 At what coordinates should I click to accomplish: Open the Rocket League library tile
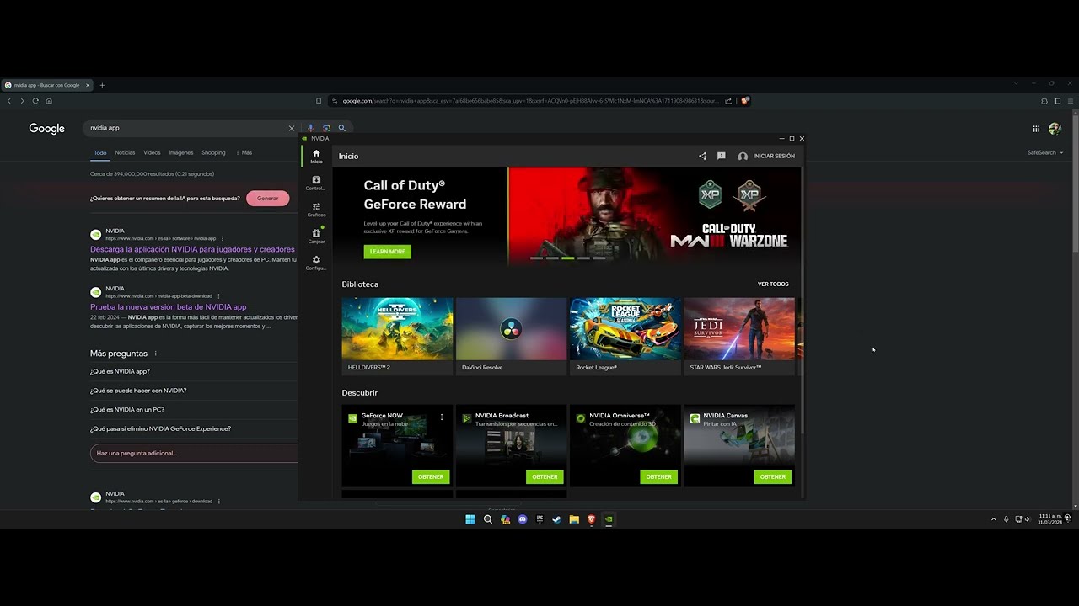[625, 336]
